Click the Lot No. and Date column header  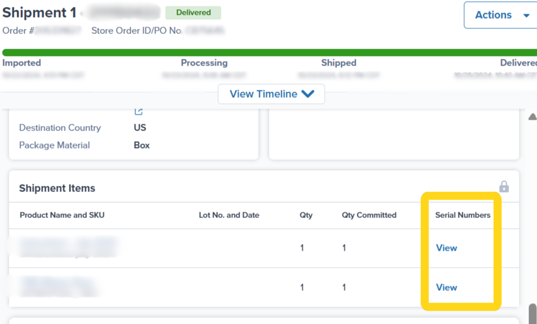229,215
